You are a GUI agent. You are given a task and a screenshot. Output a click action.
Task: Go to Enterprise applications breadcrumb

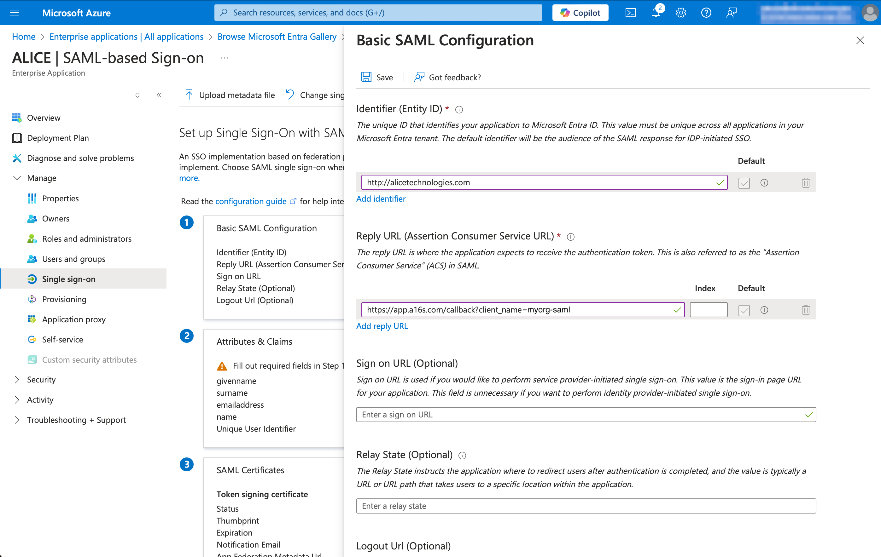126,37
